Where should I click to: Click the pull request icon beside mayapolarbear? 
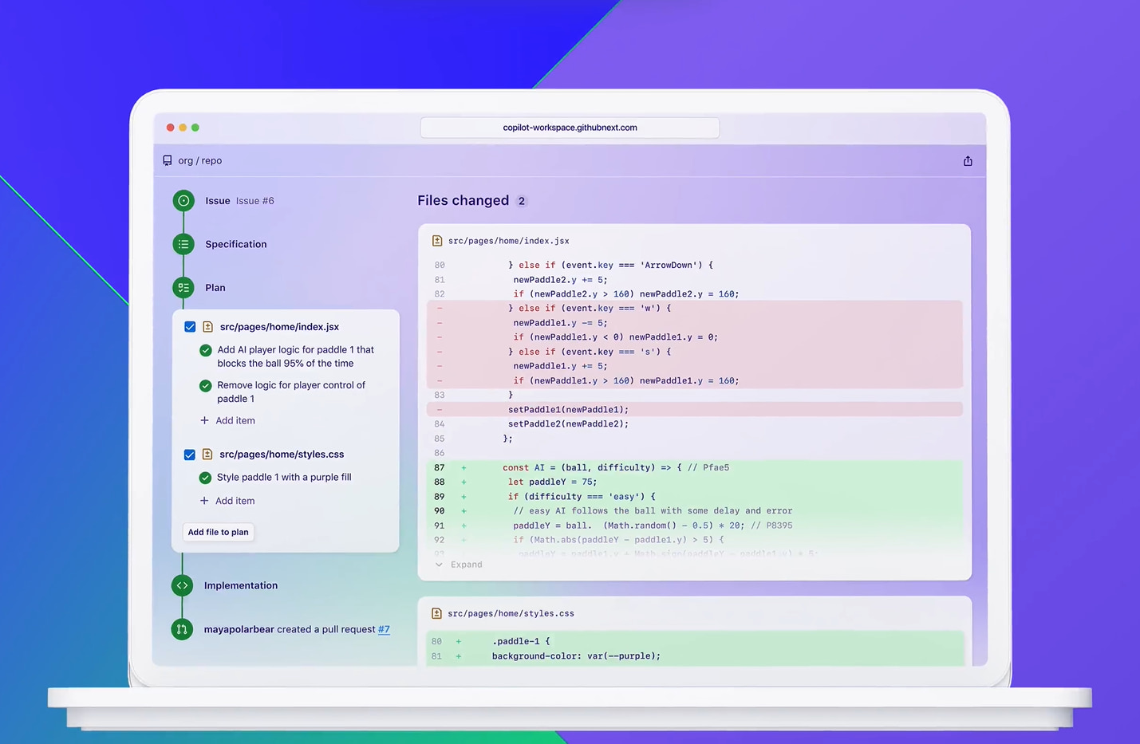pyautogui.click(x=182, y=629)
